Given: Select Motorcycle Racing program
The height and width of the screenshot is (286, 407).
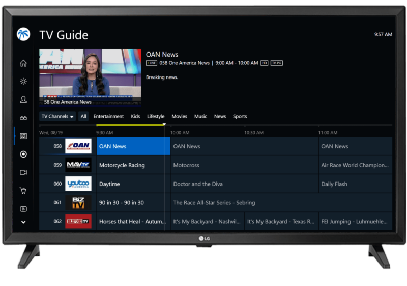Looking at the screenshot, I should click(x=133, y=165).
